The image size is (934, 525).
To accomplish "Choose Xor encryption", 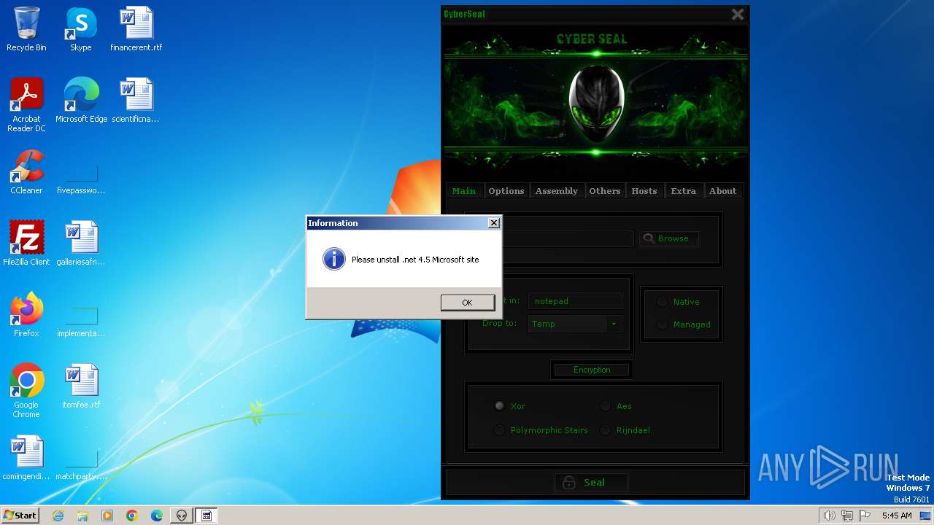I will tap(500, 406).
